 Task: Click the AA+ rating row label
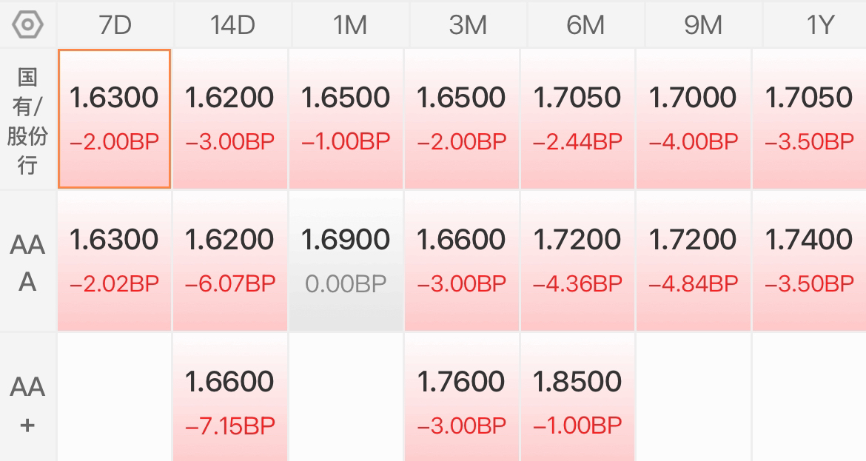(x=27, y=404)
